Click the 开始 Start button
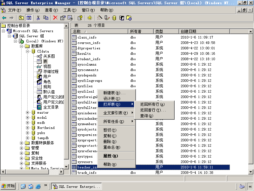Viewport: 254px width, 191px height. coord(8,186)
